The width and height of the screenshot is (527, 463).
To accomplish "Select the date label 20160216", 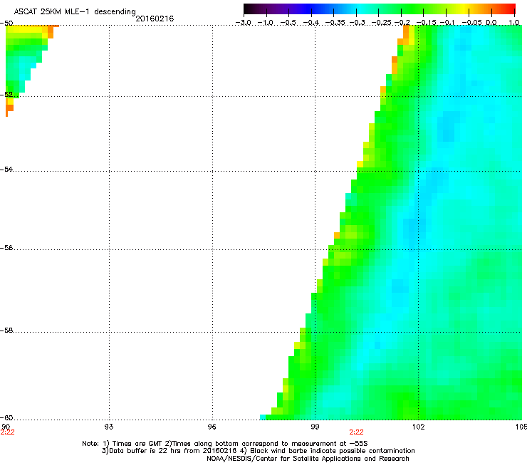I will [x=155, y=19].
